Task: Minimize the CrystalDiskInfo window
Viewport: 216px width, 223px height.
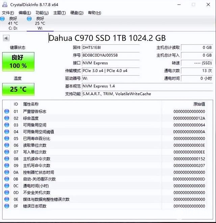Action: point(179,4)
